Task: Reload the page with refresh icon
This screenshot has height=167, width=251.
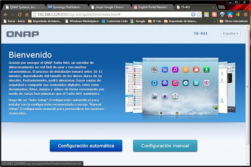Action: pyautogui.click(x=20, y=14)
